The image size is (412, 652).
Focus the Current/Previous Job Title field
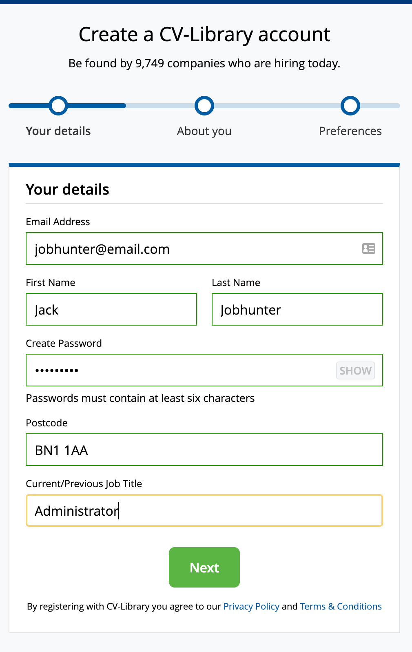coord(204,510)
